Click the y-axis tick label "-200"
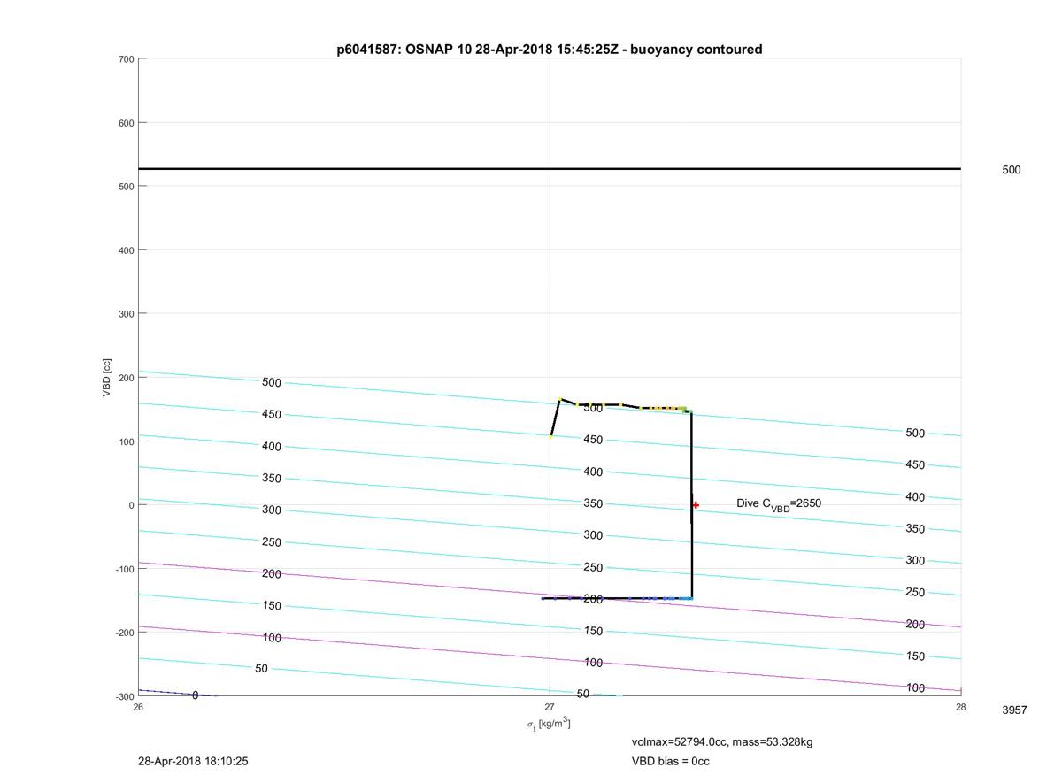Image resolution: width=1062 pixels, height=783 pixels. [125, 633]
